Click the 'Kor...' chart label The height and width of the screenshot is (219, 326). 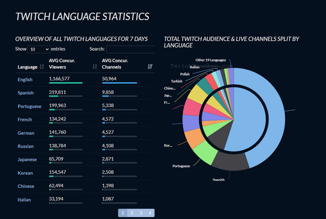click(x=168, y=145)
